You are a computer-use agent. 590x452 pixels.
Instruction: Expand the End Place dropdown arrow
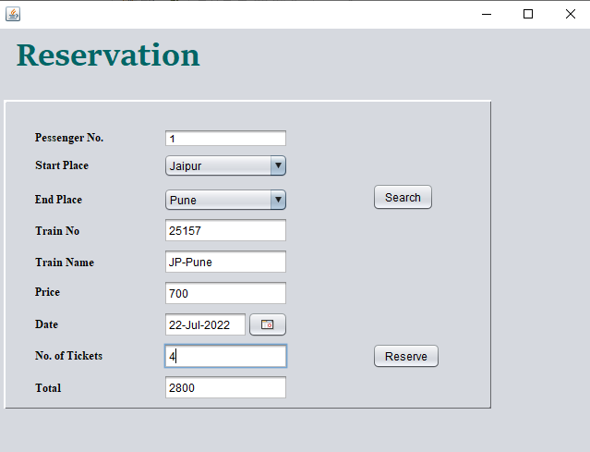click(278, 200)
